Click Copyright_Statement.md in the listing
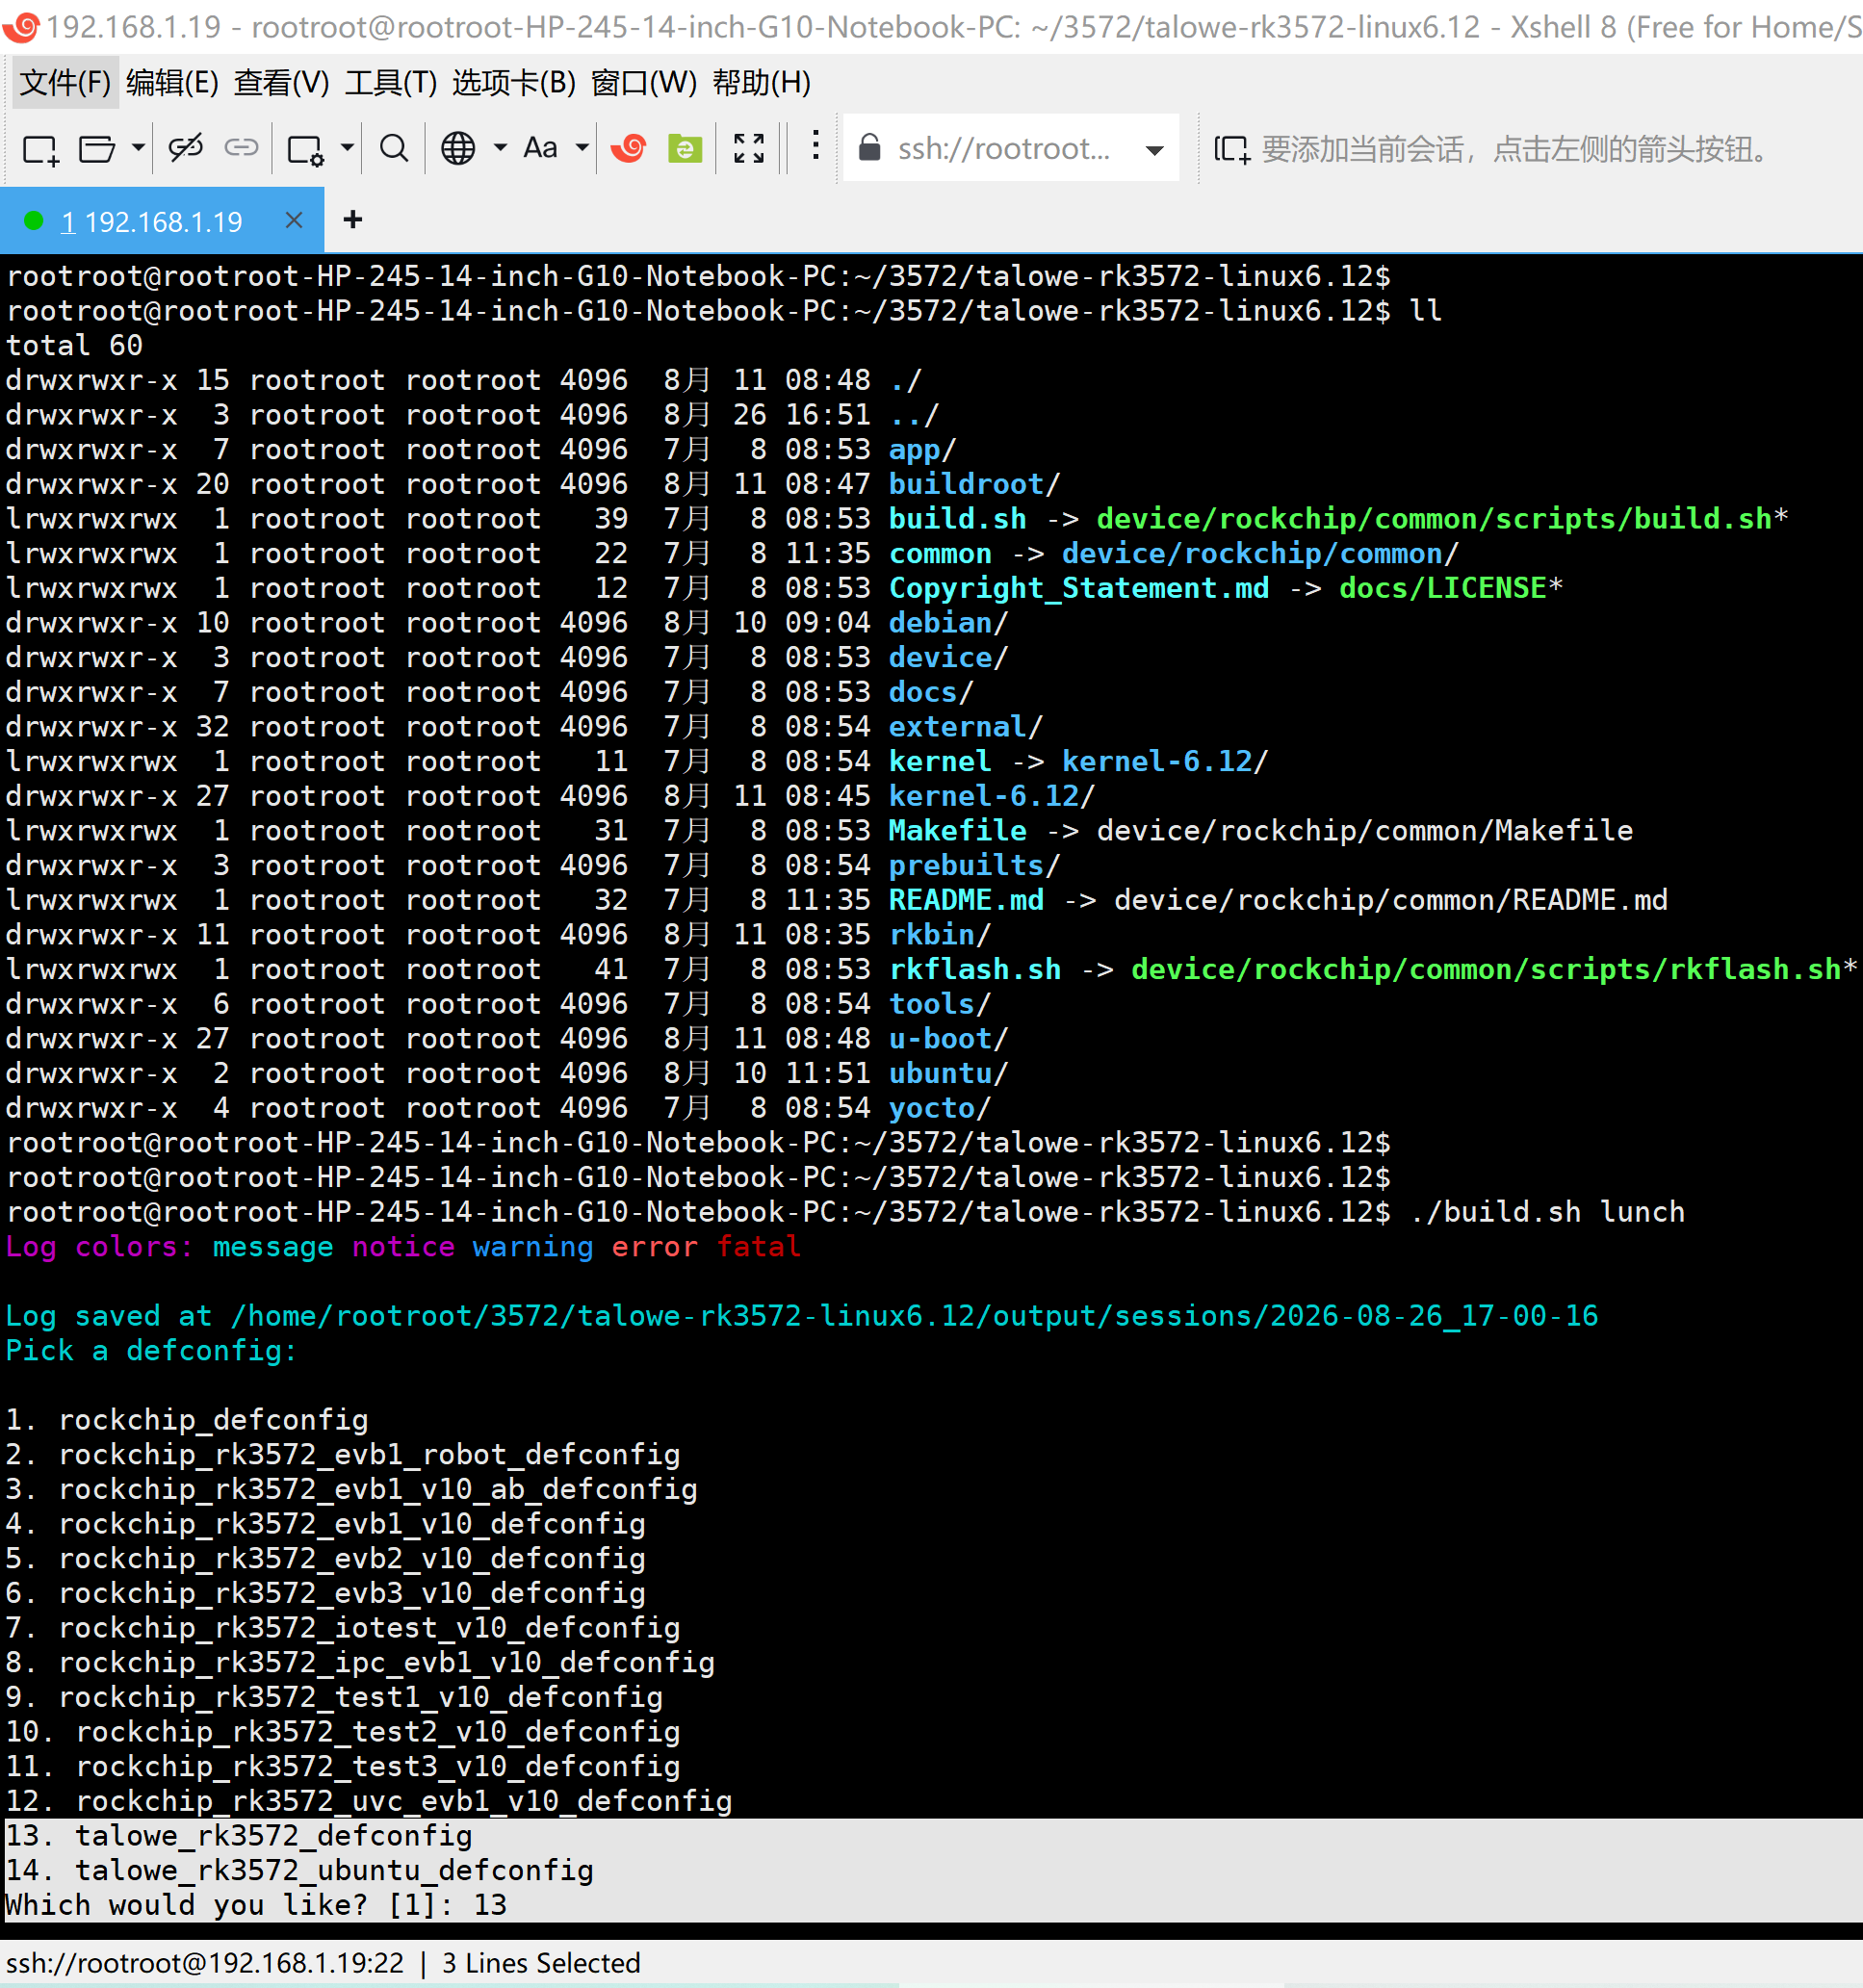The width and height of the screenshot is (1863, 1988). coord(1078,588)
